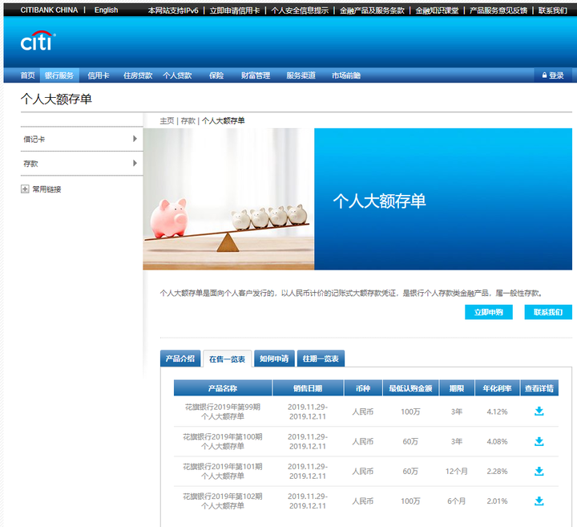The width and height of the screenshot is (577, 527).
Task: Open the 首页 nav item
Action: tap(27, 75)
